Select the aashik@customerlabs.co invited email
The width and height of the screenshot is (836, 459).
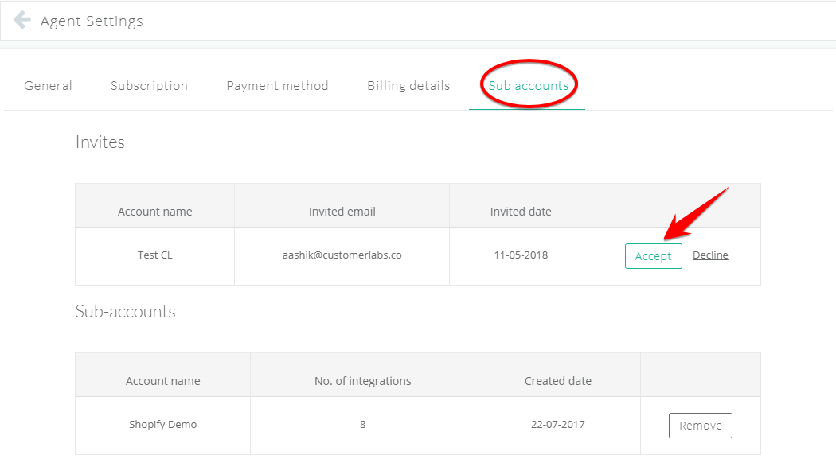(x=342, y=255)
